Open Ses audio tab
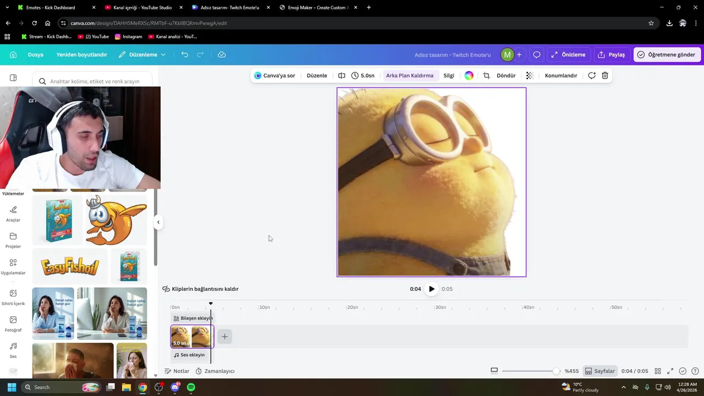 (x=13, y=350)
